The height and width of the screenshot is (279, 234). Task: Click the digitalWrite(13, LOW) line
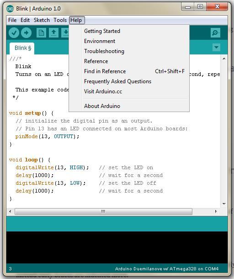50,183
